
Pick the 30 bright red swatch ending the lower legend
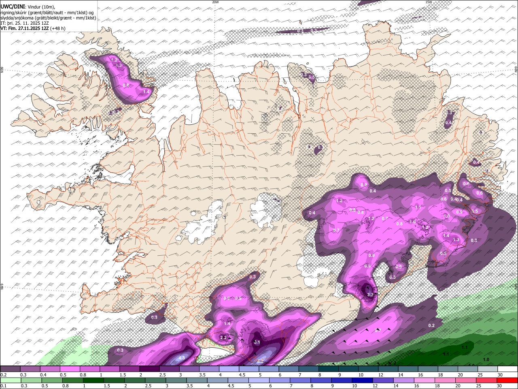(x=507, y=380)
